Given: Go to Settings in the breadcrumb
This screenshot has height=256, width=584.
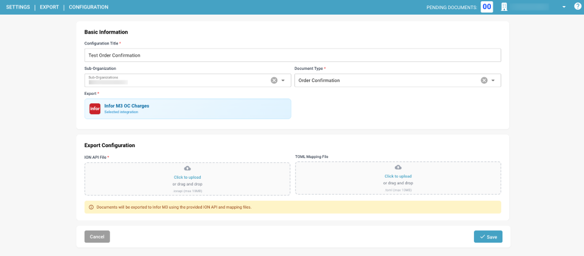Looking at the screenshot, I should 18,7.
